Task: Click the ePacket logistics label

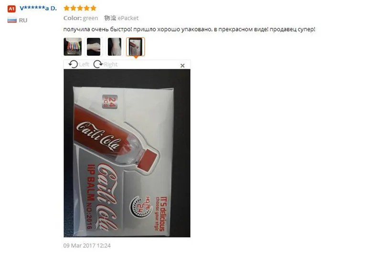Action: tap(128, 18)
